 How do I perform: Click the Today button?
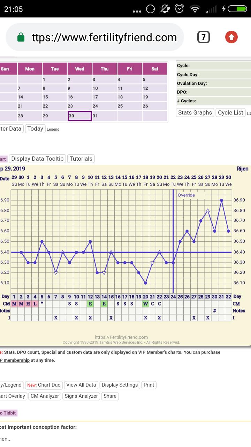tap(35, 129)
